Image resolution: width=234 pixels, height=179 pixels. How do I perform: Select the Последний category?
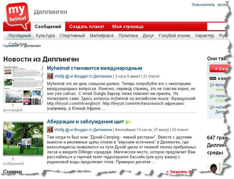[19, 36]
